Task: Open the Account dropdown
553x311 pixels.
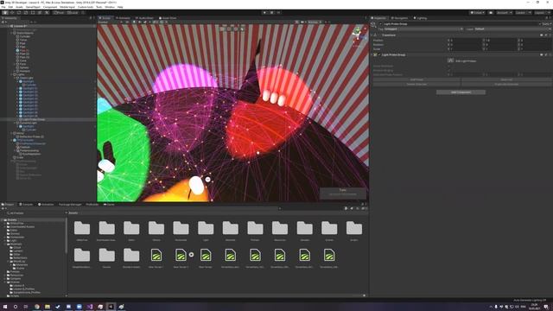Action: [x=504, y=12]
